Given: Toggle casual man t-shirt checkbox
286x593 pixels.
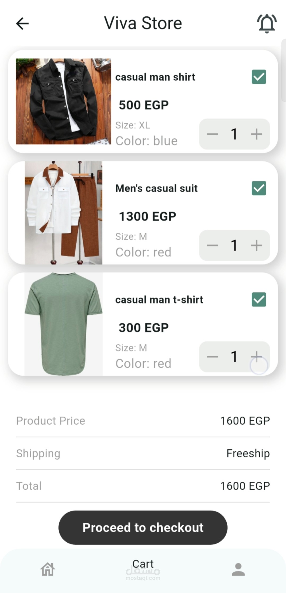Looking at the screenshot, I should tap(259, 300).
